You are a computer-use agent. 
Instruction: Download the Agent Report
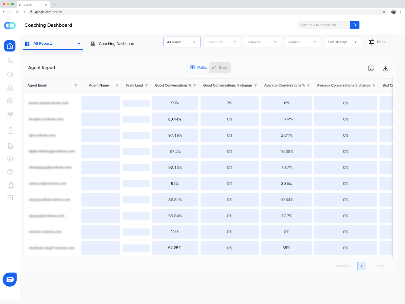coord(386,68)
